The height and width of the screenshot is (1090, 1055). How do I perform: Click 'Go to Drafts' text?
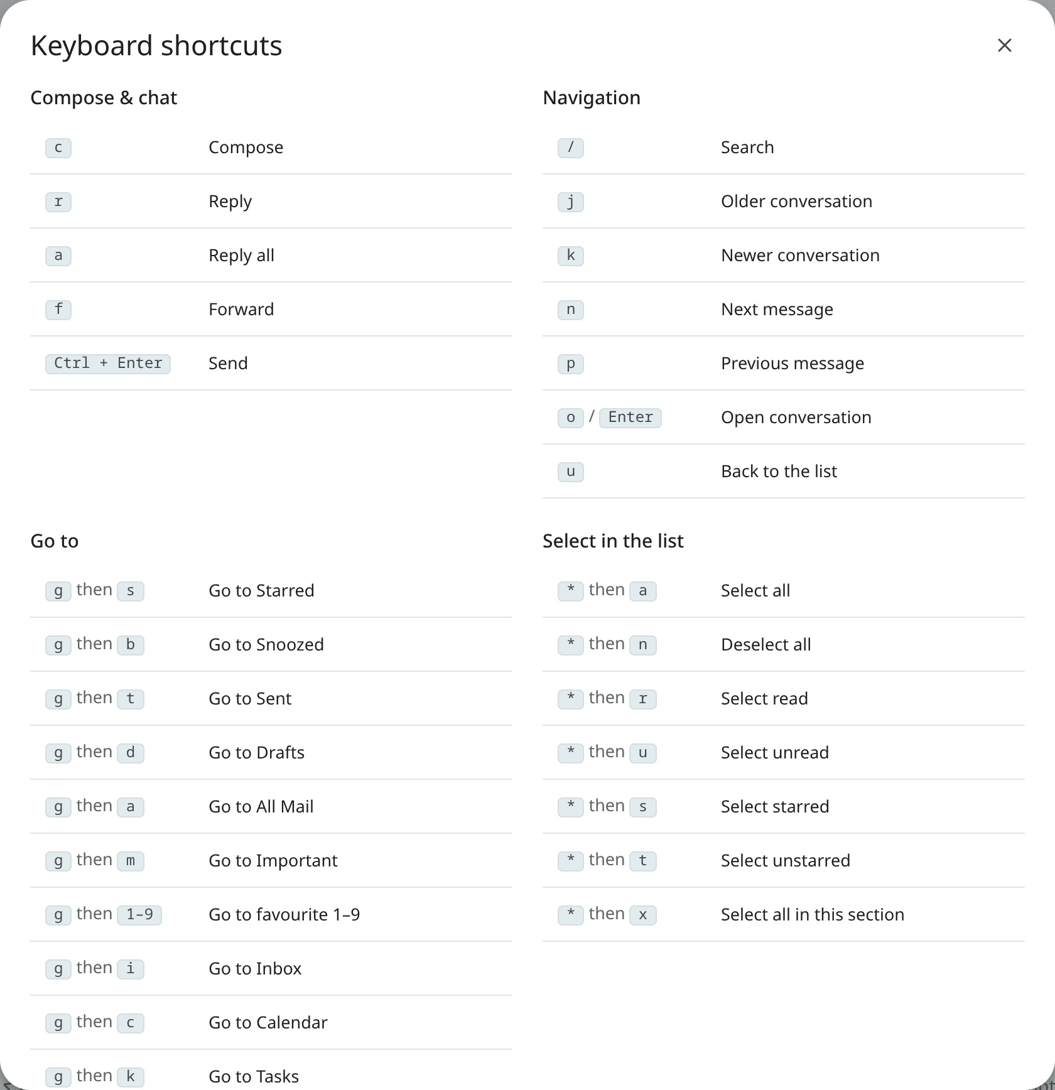[256, 753]
